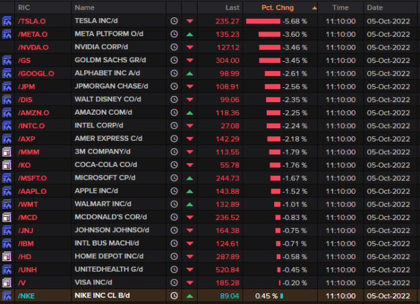The image size is (420, 304).
Task: Open the document icon beside /MMM
Action: pos(7,152)
